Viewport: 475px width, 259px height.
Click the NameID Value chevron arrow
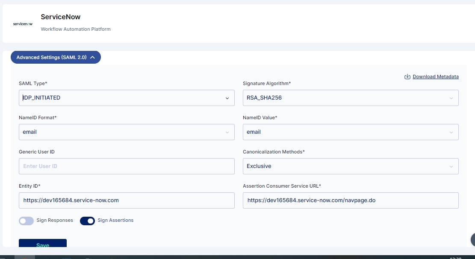click(x=451, y=132)
